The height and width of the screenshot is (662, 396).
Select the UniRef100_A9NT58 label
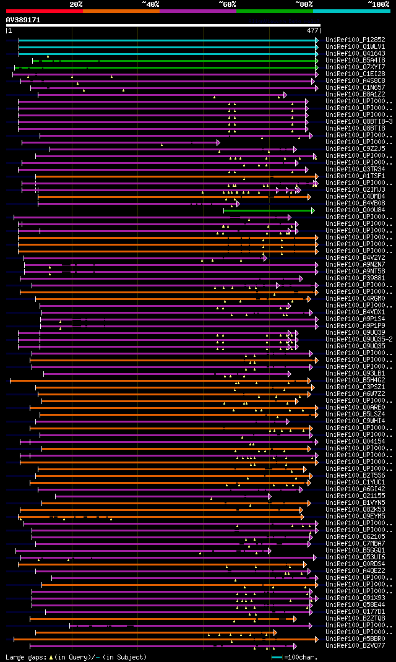pos(355,271)
